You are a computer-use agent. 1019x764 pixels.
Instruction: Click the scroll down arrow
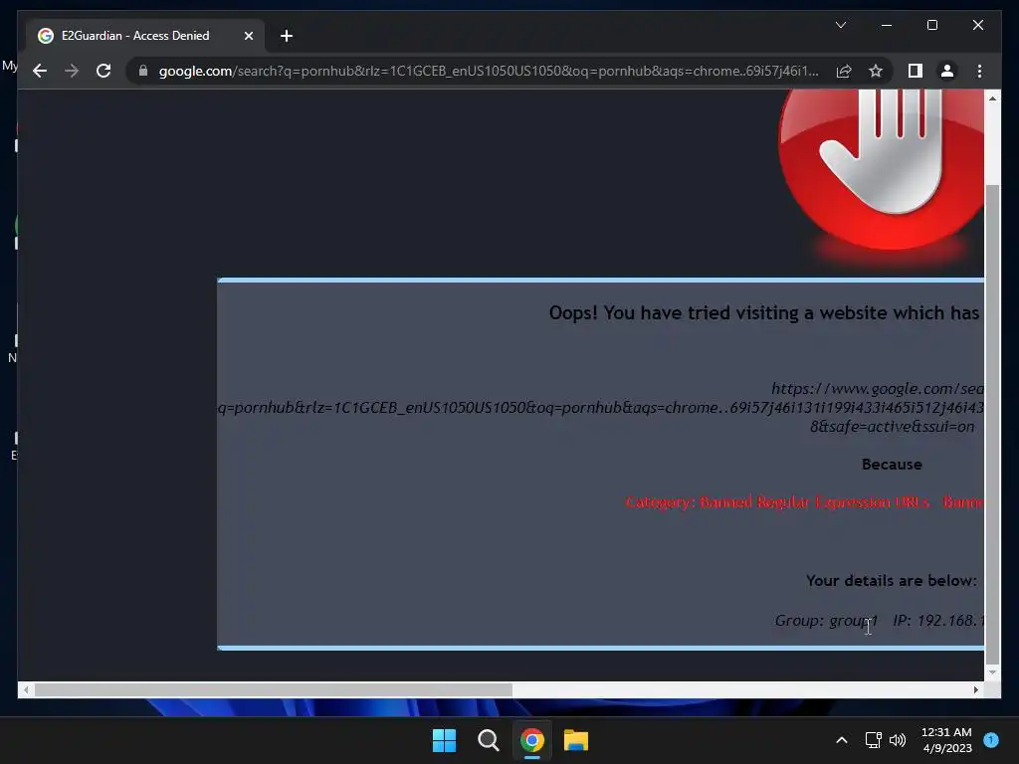tap(992, 672)
